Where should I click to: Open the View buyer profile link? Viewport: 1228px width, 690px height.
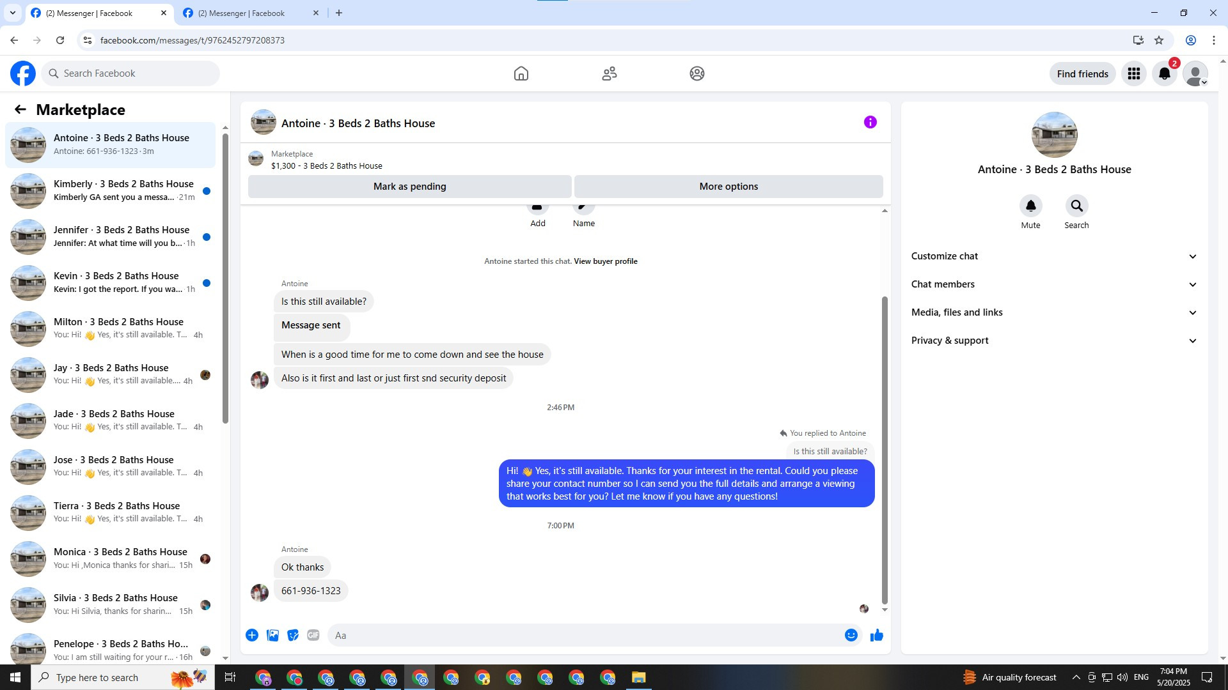pos(605,261)
